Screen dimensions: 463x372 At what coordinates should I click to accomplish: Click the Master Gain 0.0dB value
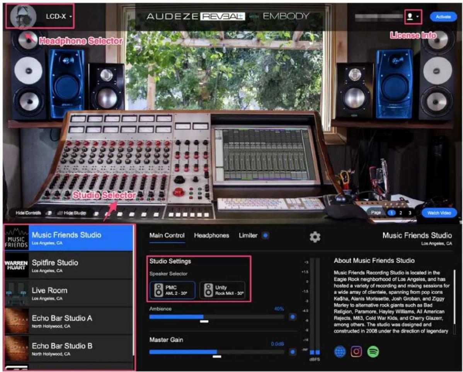coord(277,344)
